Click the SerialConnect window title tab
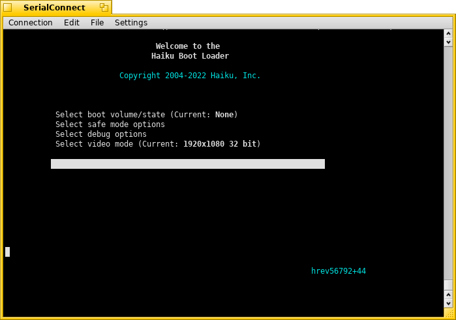Screen dimensions: 456x320 (54, 8)
